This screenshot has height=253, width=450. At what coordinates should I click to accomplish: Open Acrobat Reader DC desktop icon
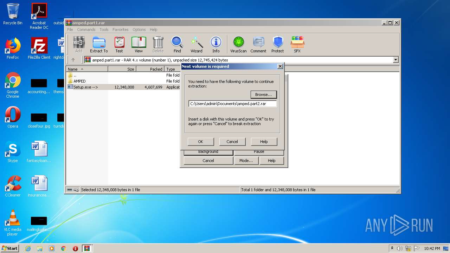(39, 16)
